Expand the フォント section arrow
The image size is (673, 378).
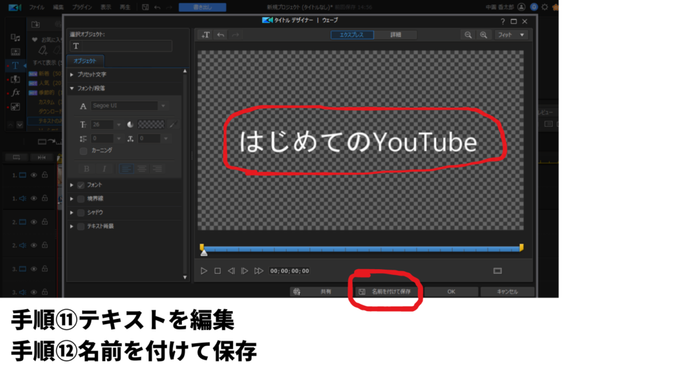(72, 185)
